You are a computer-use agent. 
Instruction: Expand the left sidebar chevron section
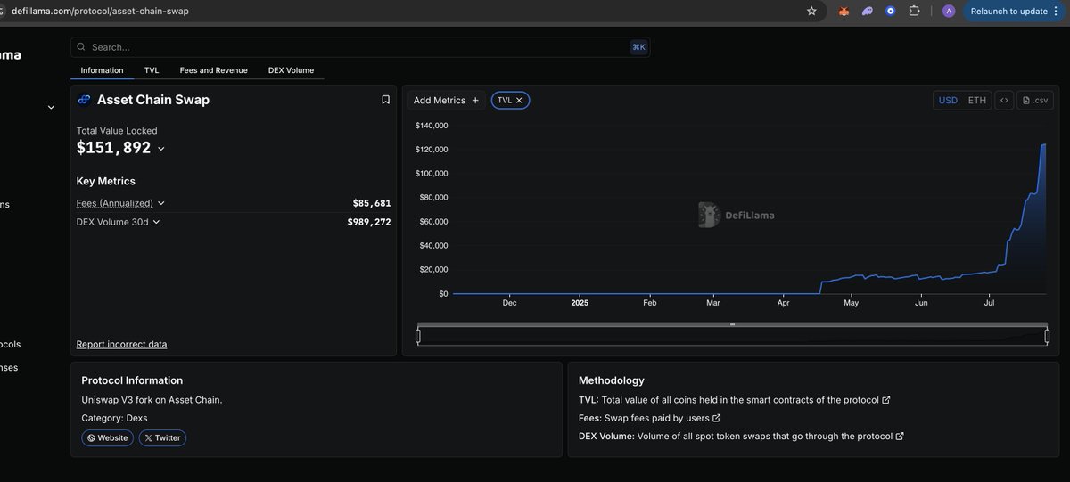coord(51,107)
